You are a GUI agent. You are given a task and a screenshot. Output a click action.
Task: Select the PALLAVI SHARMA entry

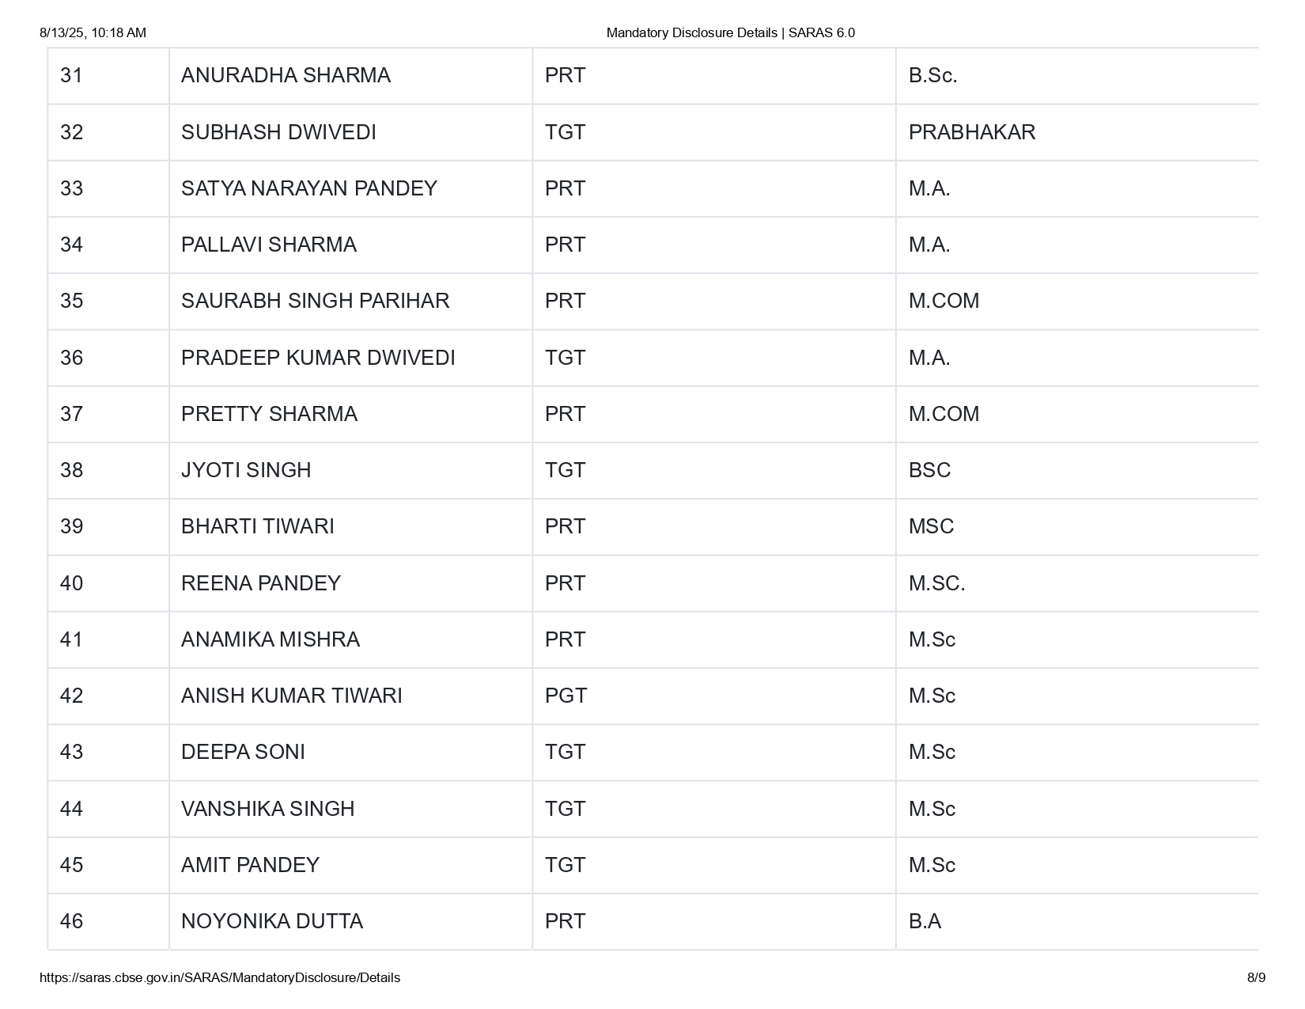(x=269, y=245)
